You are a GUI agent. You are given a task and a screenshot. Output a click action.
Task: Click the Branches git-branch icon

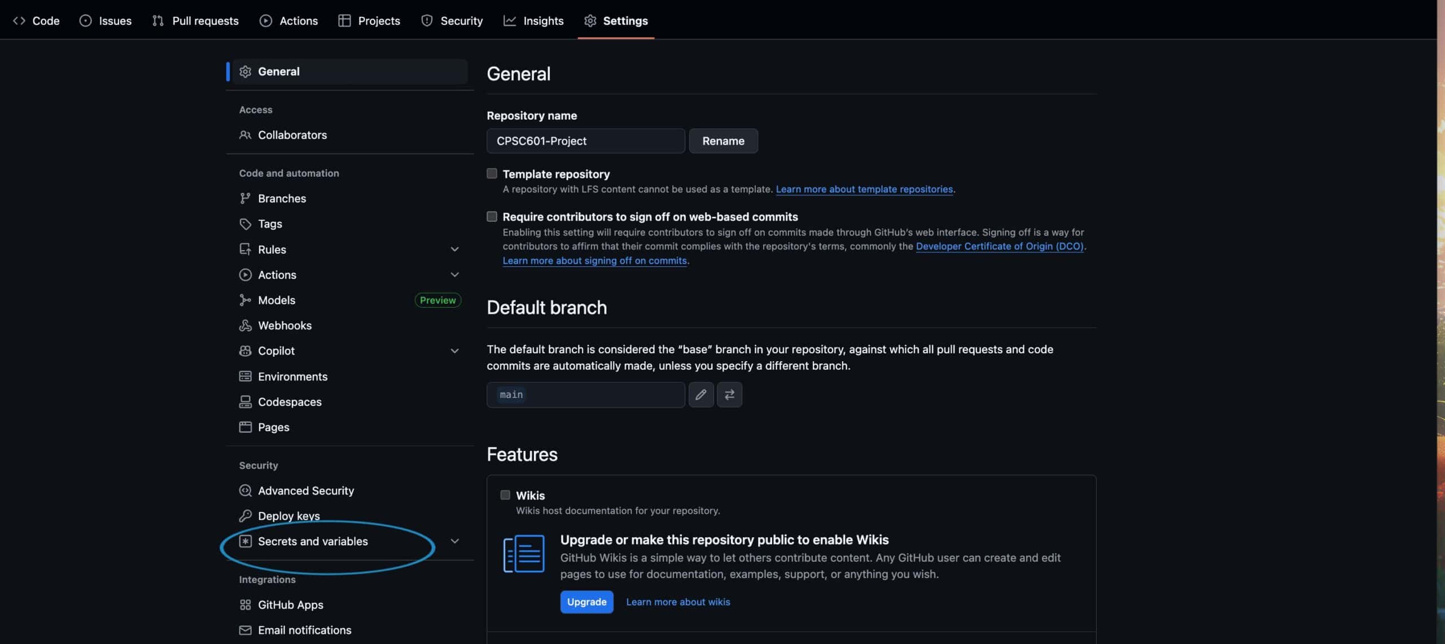point(245,199)
